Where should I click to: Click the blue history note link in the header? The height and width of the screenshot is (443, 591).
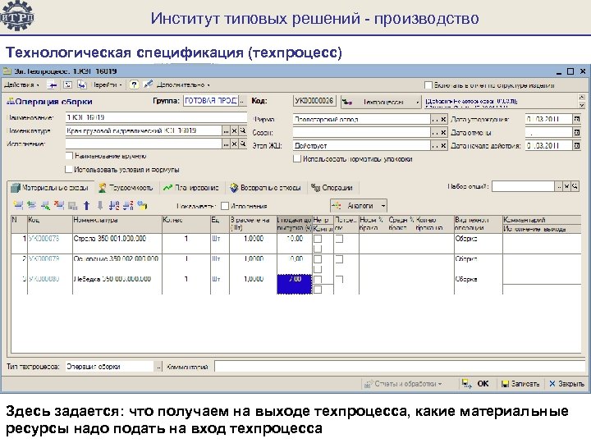pos(471,102)
